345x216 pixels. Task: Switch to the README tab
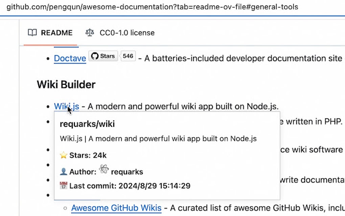(50, 33)
